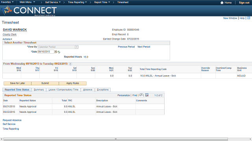252x141 pixels.
Task: Open the Actions dropdown
Action: pyautogui.click(x=7, y=39)
